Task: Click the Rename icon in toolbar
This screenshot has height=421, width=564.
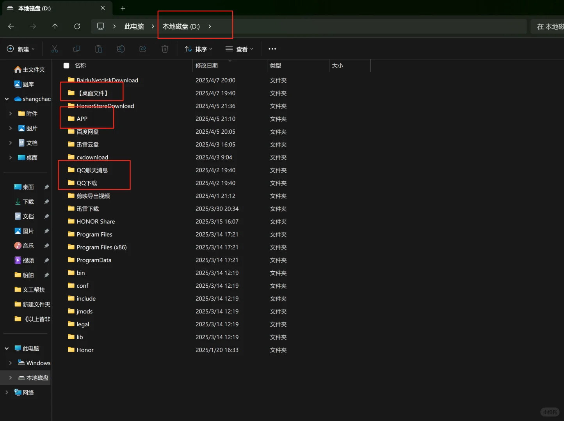Action: point(121,49)
